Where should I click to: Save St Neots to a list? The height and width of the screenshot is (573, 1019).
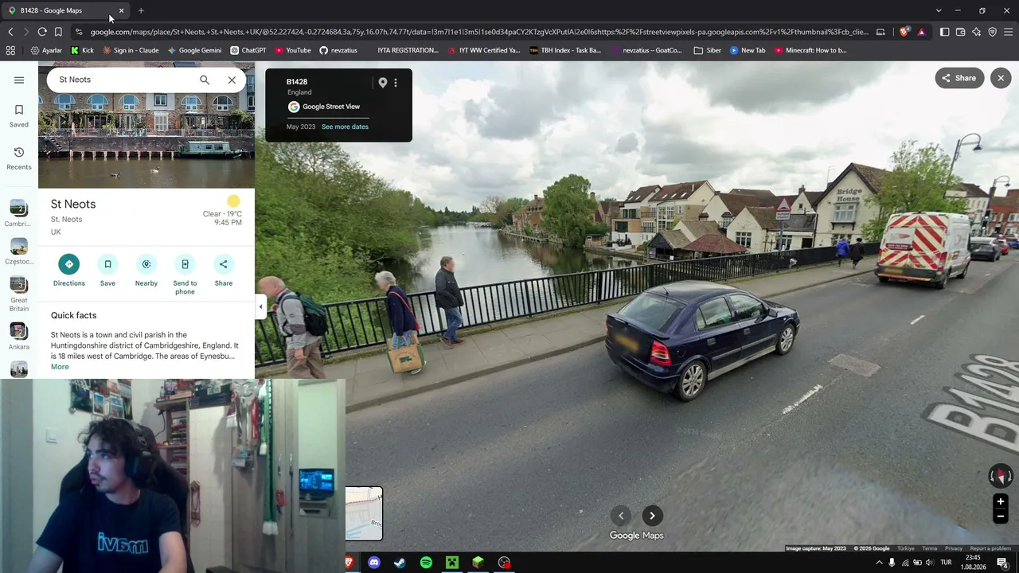coord(107,271)
